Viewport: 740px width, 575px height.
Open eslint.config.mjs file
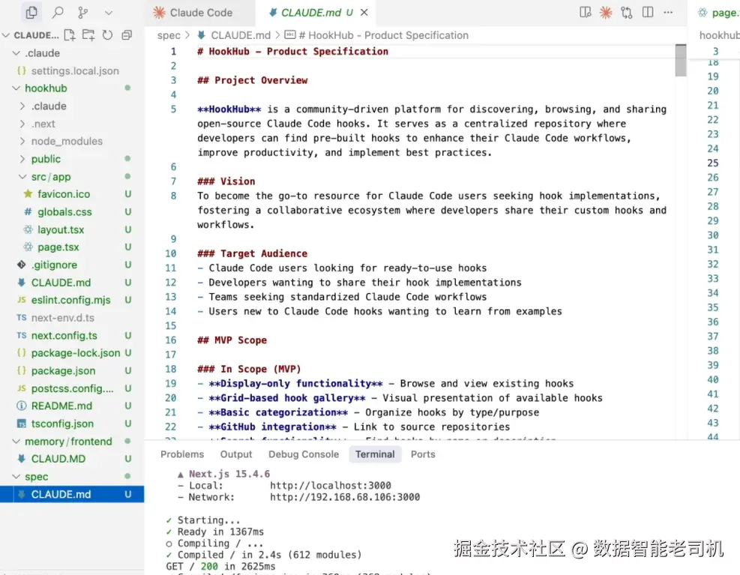point(70,300)
